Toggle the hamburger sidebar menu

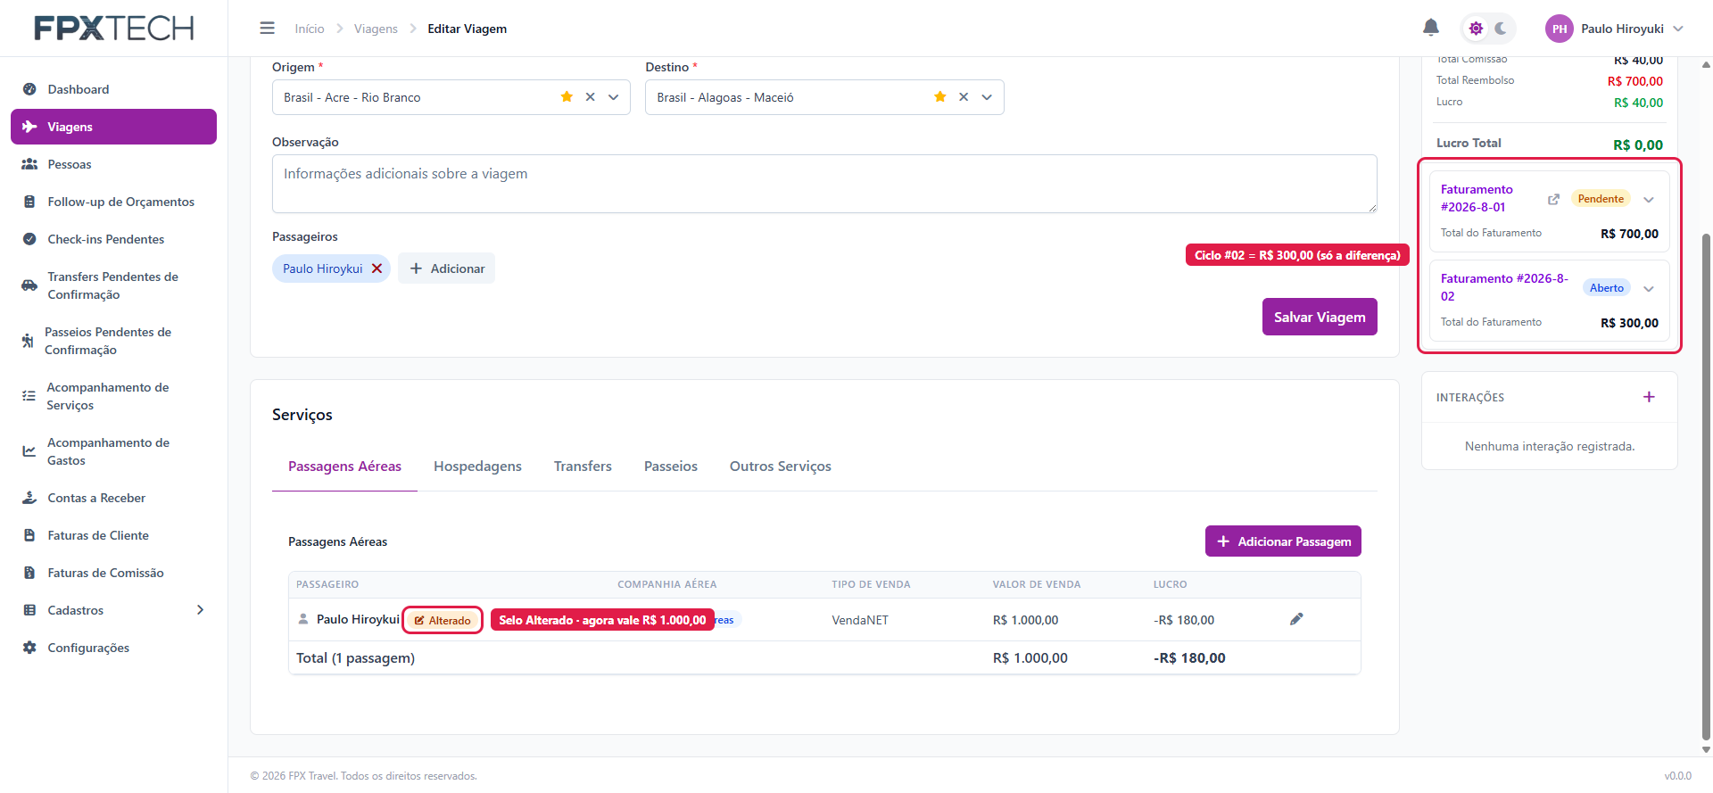267,29
